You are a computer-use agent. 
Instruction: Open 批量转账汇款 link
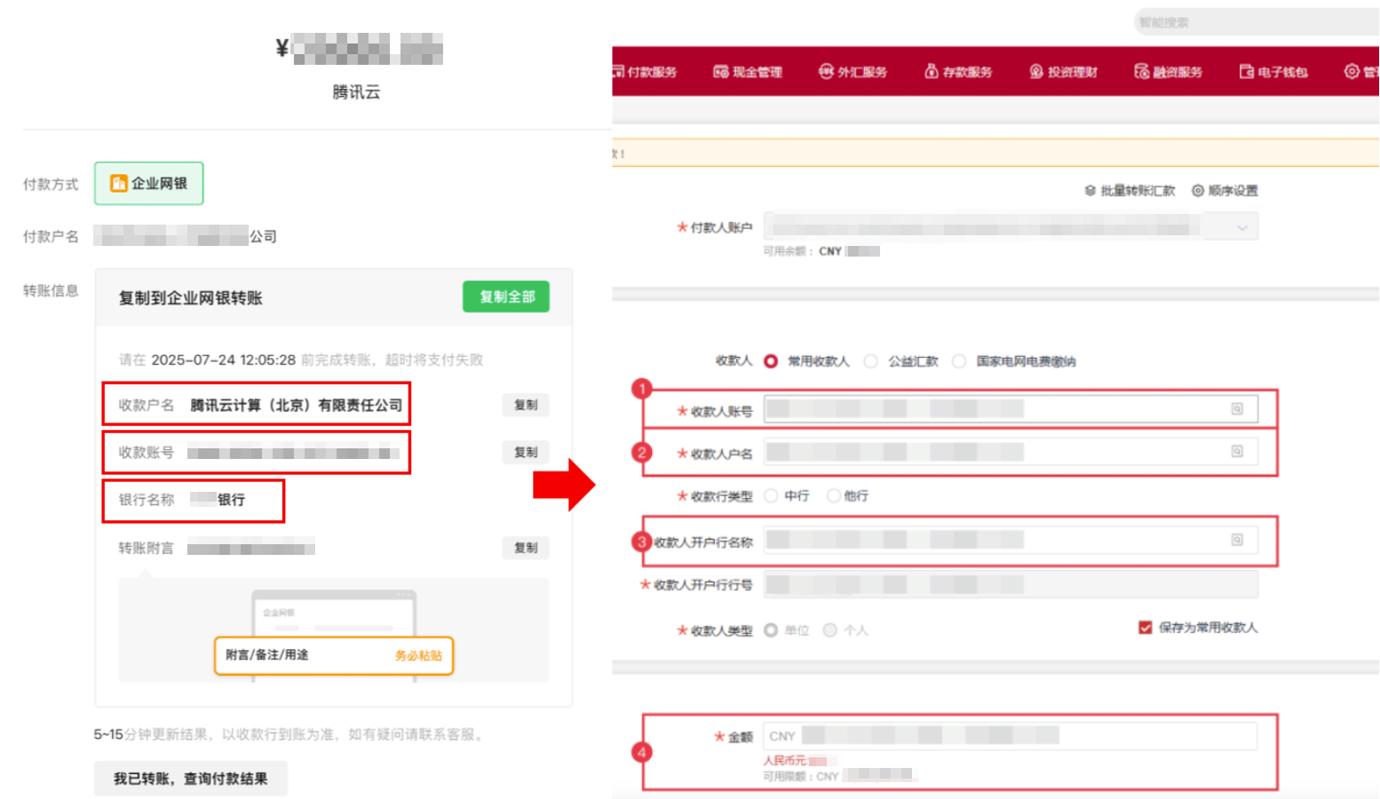[1130, 191]
